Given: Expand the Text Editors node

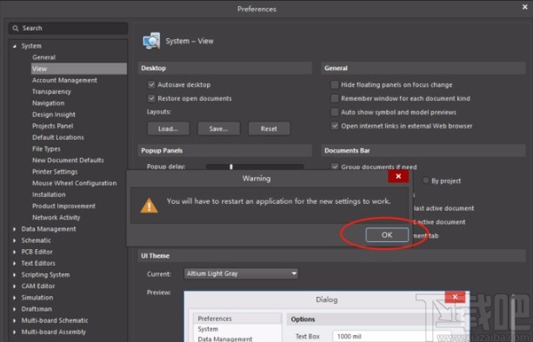Looking at the screenshot, I should (x=14, y=263).
